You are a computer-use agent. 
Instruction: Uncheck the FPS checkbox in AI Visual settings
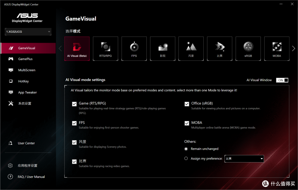[74, 123]
